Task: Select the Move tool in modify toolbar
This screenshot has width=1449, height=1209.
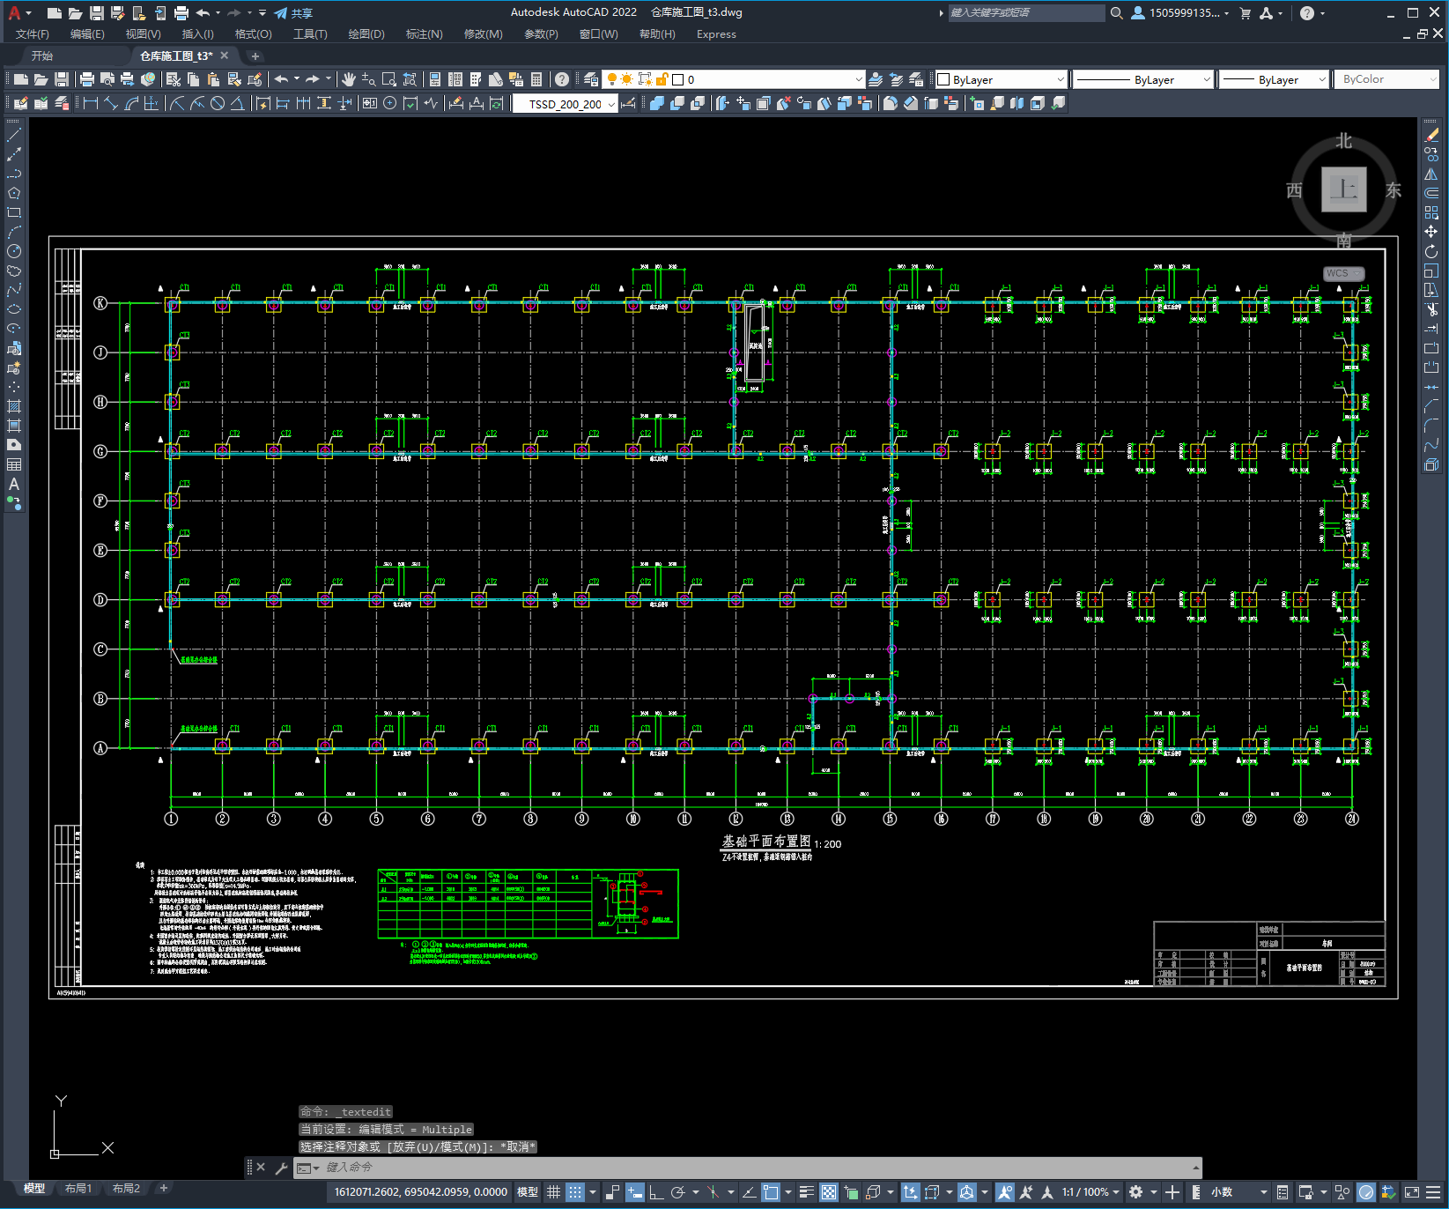Action: [x=1431, y=232]
